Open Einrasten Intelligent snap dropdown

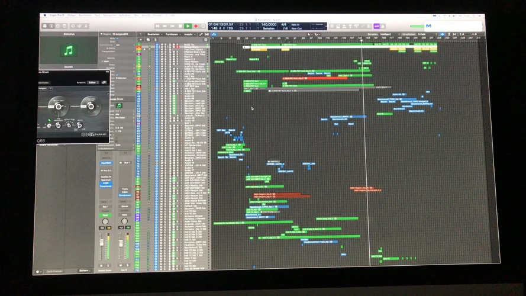[x=390, y=34]
